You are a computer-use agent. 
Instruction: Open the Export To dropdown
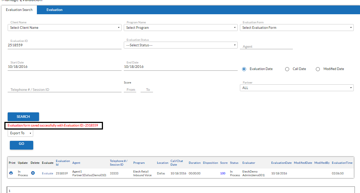[x=20, y=133]
